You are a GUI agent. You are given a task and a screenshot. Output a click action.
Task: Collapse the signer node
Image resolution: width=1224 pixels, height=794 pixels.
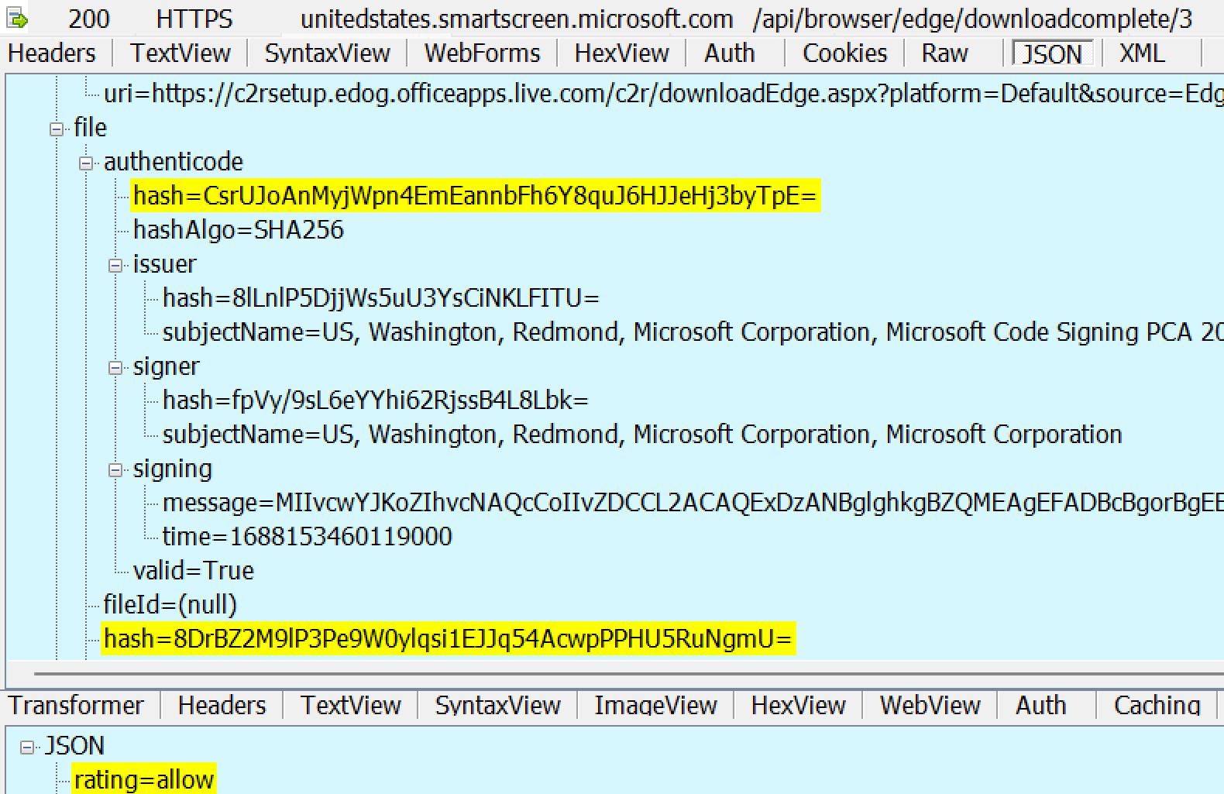point(115,368)
